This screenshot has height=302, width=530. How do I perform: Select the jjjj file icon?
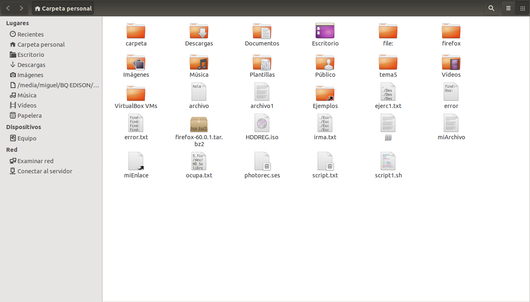coord(388,123)
